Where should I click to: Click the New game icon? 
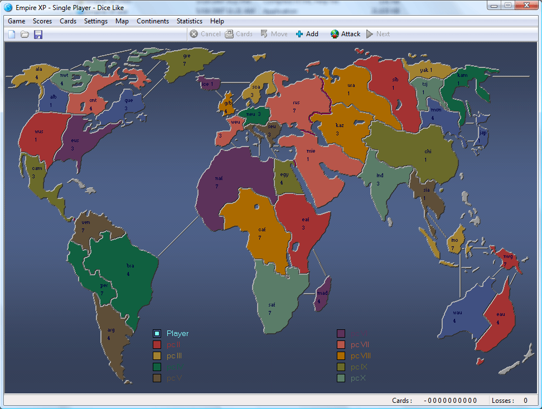[12, 35]
